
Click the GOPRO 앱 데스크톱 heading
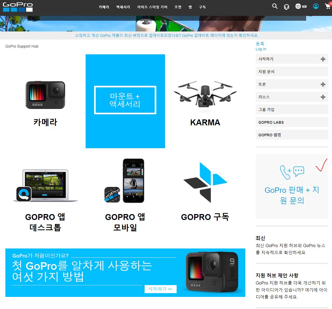pyautogui.click(x=45, y=222)
